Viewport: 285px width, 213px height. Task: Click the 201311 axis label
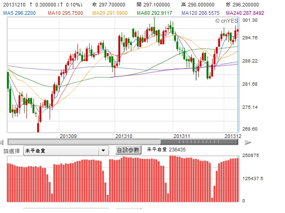(x=182, y=136)
